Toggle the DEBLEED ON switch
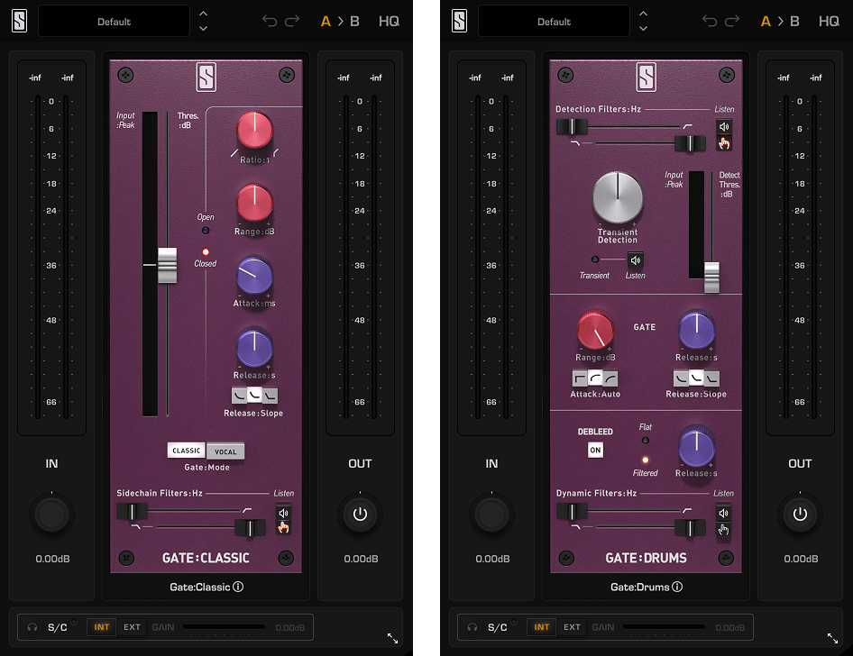853x656 pixels. (595, 450)
